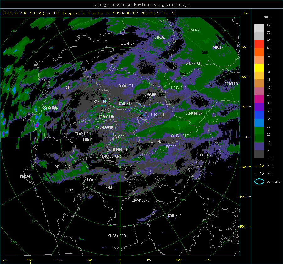
Task: Click the white 23MN arrow legend icon
Action: pyautogui.click(x=259, y=174)
